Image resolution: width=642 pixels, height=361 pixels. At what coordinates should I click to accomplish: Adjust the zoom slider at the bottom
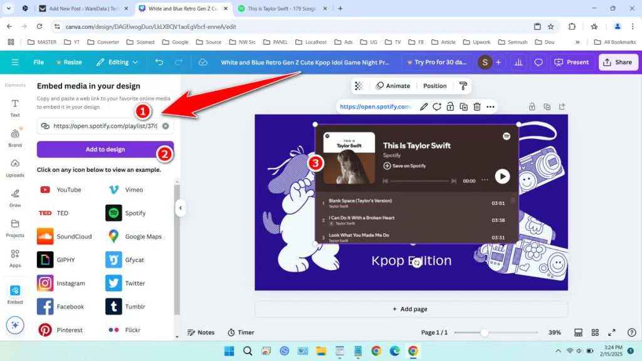click(x=484, y=332)
